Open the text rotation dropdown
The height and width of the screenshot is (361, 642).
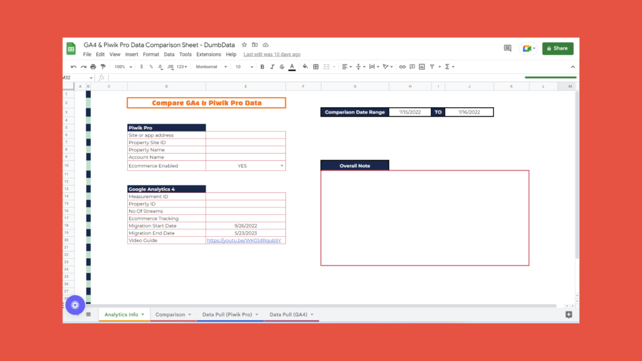point(387,66)
